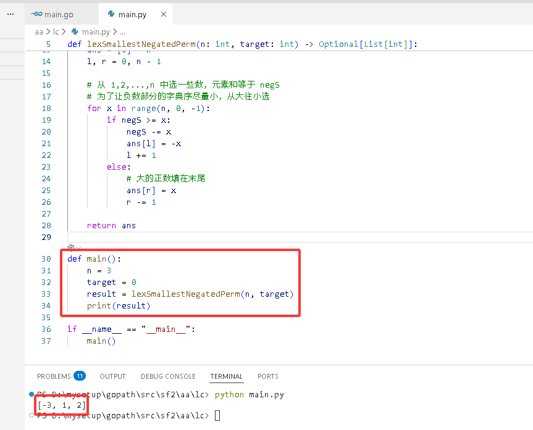Select the TERMINAL panel tab
This screenshot has width=533, height=430.
(x=227, y=376)
